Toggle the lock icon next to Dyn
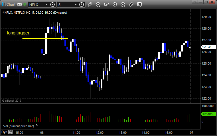 [x=11, y=132]
